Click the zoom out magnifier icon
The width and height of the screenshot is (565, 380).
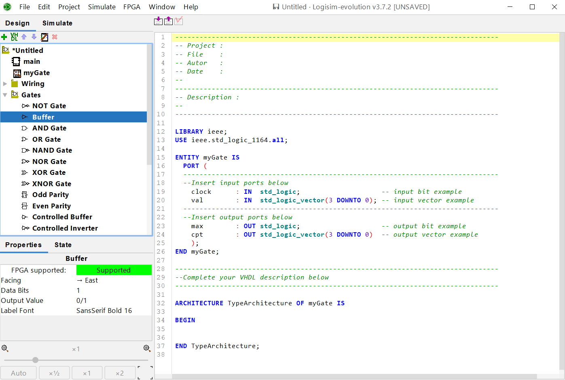pyautogui.click(x=5, y=349)
